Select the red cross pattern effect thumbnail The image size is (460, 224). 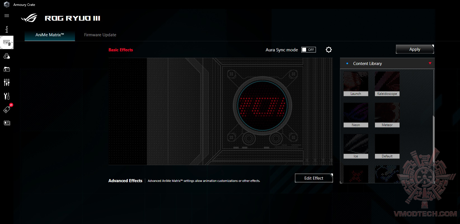click(356, 174)
